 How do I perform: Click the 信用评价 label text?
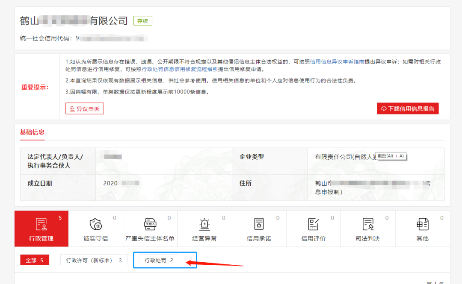(x=313, y=238)
